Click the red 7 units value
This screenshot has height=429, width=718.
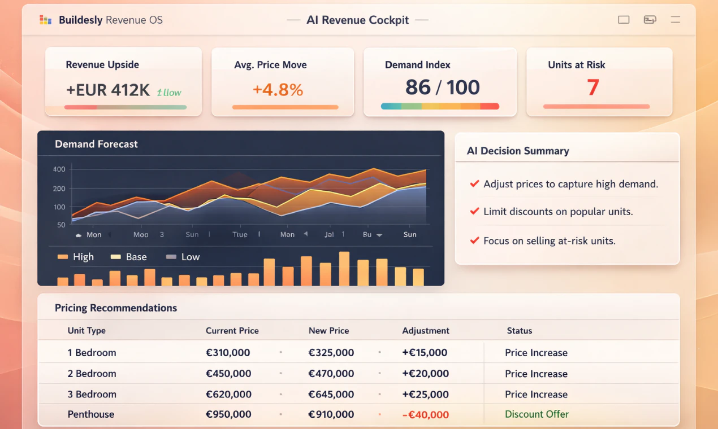(x=592, y=87)
